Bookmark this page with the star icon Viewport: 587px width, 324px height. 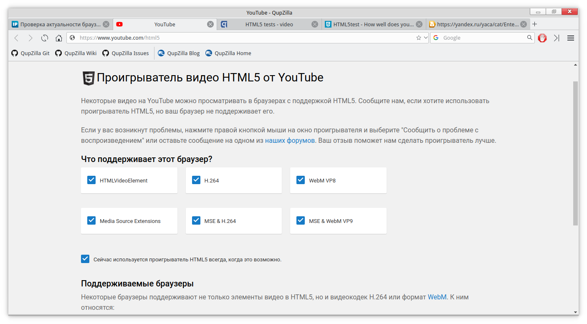[419, 38]
